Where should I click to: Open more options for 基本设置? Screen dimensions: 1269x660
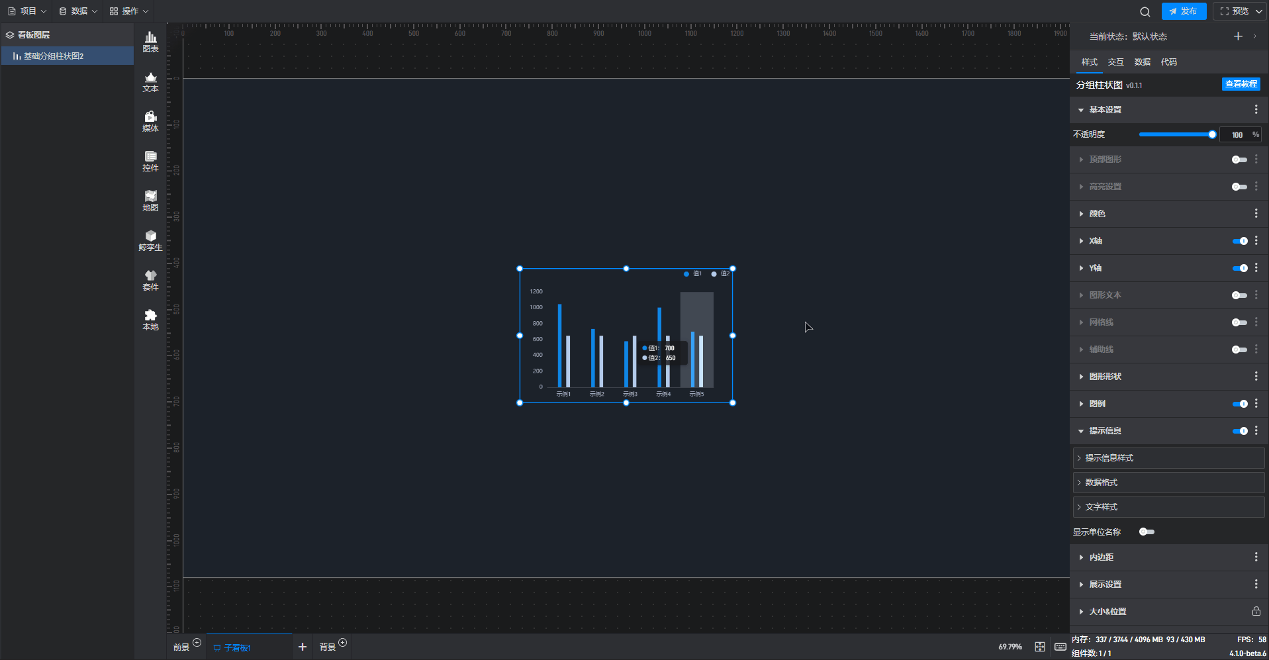tap(1256, 109)
